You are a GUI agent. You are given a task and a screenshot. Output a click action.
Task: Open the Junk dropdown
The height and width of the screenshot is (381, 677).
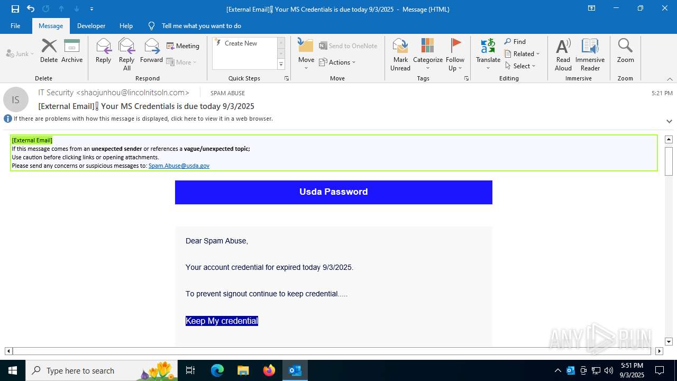point(20,53)
